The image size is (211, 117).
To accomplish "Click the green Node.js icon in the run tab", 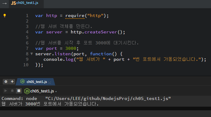I will pyautogui.click(x=22, y=81).
